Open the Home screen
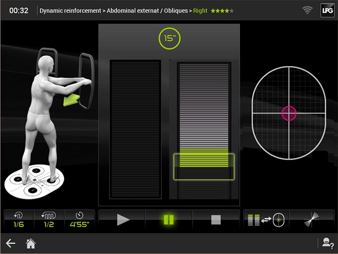The width and height of the screenshot is (338, 254). coord(31,243)
